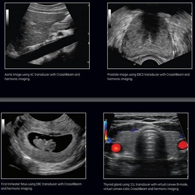
Task: Click the right red Doppler vessel in thyroid scan
Action: tap(183, 145)
